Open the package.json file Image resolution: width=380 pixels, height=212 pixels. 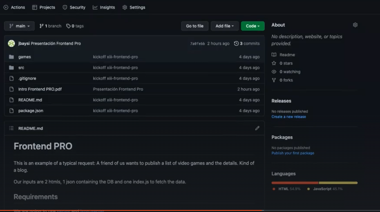(x=31, y=111)
